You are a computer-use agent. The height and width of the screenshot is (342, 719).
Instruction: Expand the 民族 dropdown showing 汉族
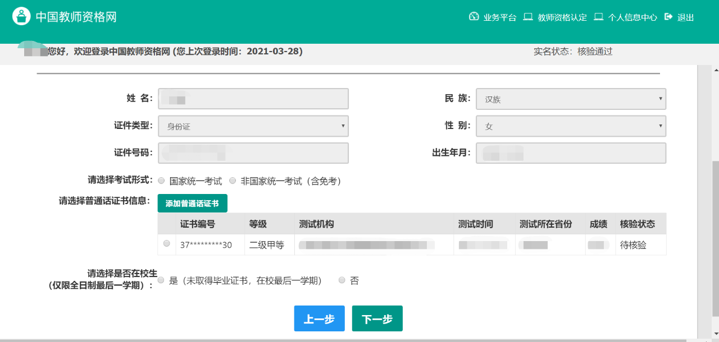point(571,99)
